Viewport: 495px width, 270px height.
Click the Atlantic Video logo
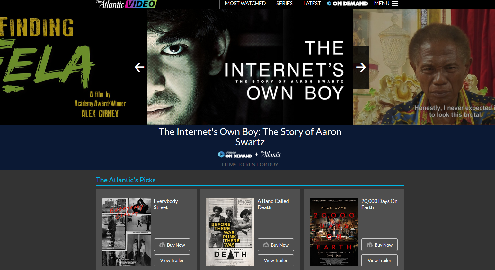126,4
